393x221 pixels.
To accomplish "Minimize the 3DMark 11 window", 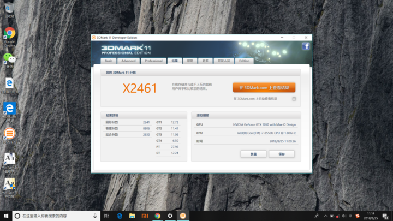I will point(282,38).
